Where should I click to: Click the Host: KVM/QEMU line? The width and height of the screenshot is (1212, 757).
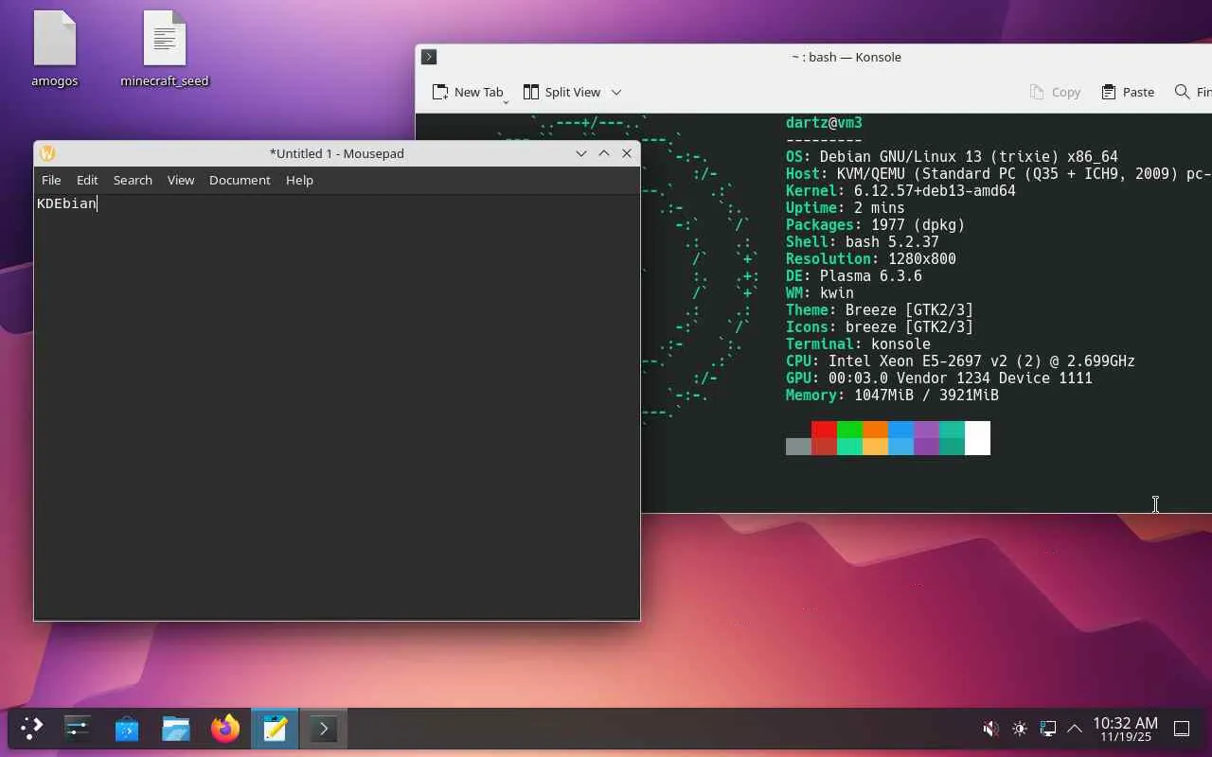(998, 174)
